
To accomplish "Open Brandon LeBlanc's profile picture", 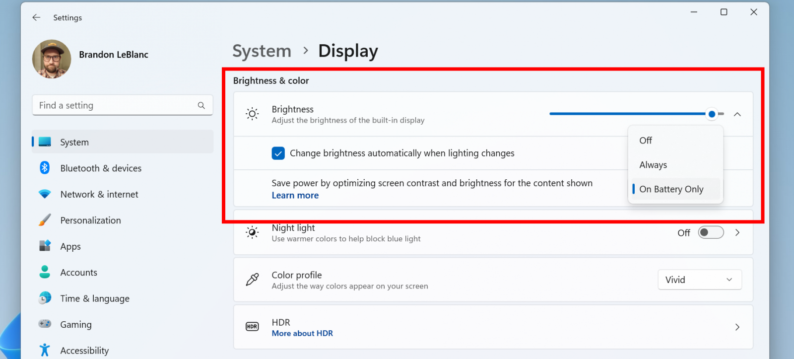I will 52,59.
